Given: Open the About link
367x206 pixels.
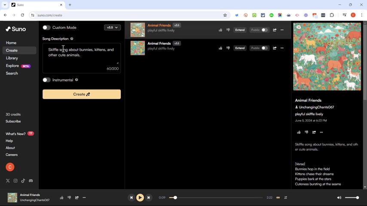Looking at the screenshot, I should (x=10, y=148).
